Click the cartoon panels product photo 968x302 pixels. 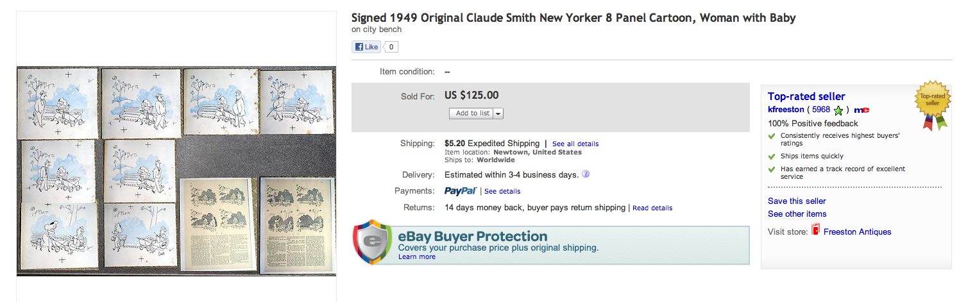click(x=176, y=171)
